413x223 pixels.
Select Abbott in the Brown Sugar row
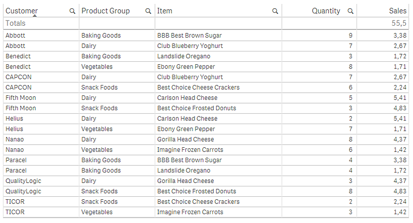tap(15, 36)
